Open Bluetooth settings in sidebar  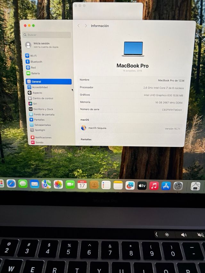click(34, 62)
